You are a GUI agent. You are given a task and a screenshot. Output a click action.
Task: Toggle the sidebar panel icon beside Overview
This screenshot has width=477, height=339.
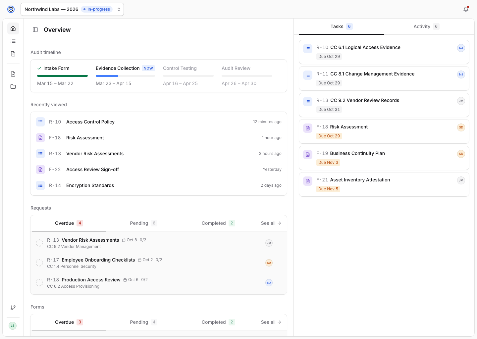[35, 30]
